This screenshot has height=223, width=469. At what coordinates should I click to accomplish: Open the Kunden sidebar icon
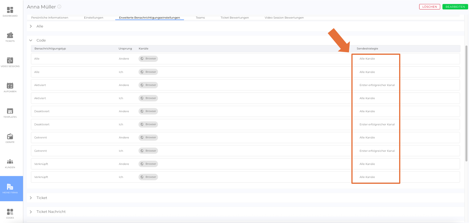tap(10, 163)
